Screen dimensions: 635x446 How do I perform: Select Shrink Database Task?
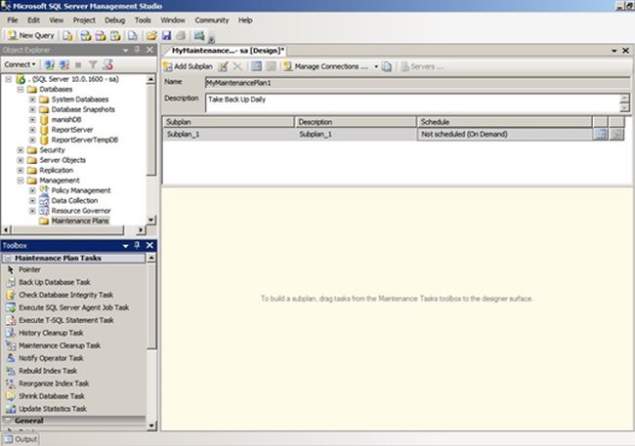(52, 396)
